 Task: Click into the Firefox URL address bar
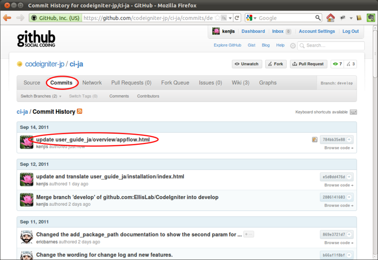[148, 18]
